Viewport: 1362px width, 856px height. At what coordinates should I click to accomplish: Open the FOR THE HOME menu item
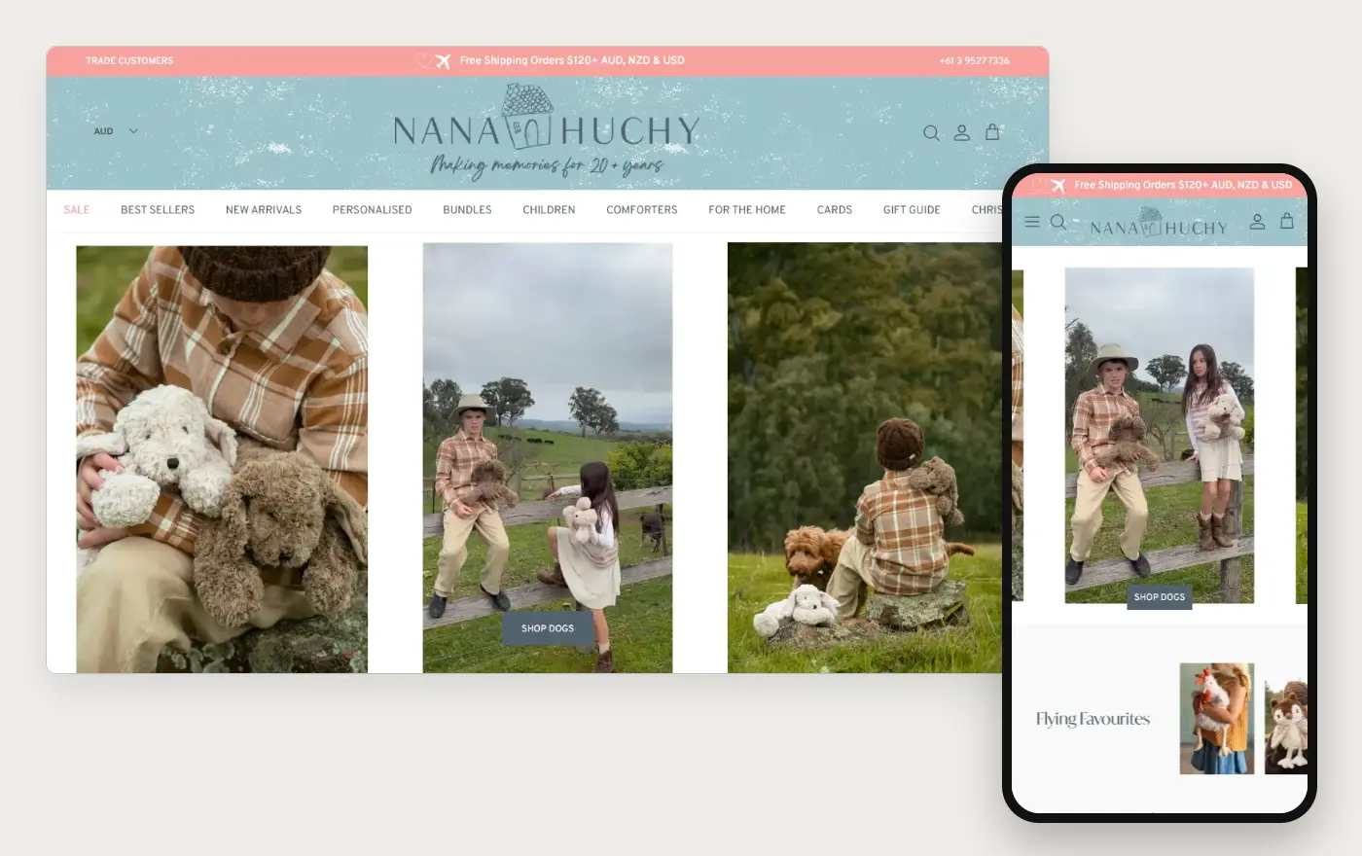[x=747, y=210]
